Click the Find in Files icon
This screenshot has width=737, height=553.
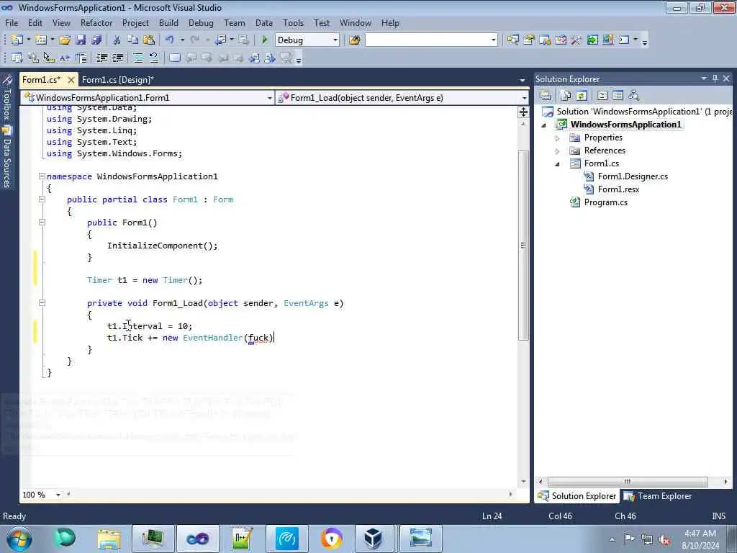point(355,40)
